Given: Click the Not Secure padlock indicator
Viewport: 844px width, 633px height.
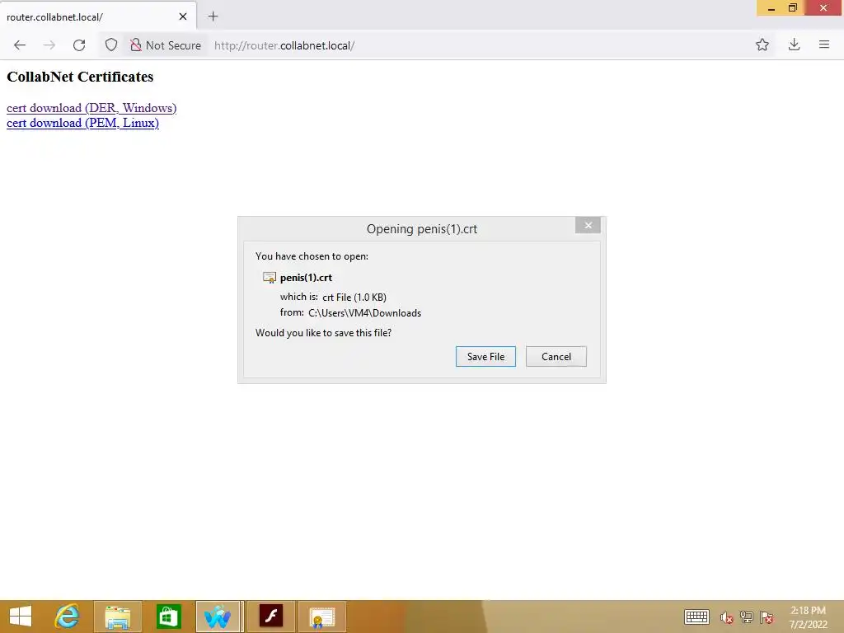Looking at the screenshot, I should click(x=166, y=45).
